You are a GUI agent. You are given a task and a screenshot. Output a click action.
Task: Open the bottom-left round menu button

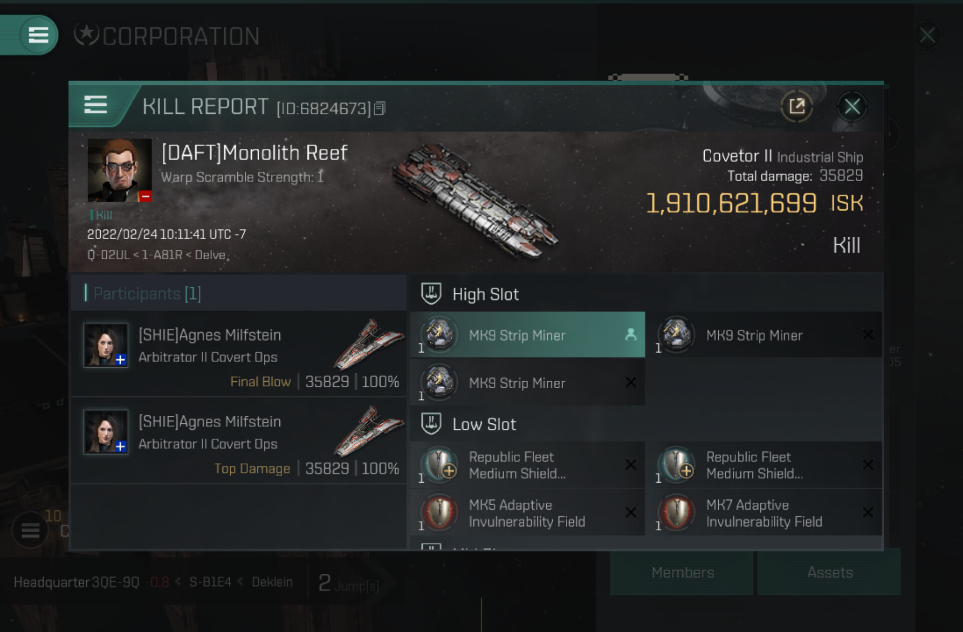[x=30, y=530]
